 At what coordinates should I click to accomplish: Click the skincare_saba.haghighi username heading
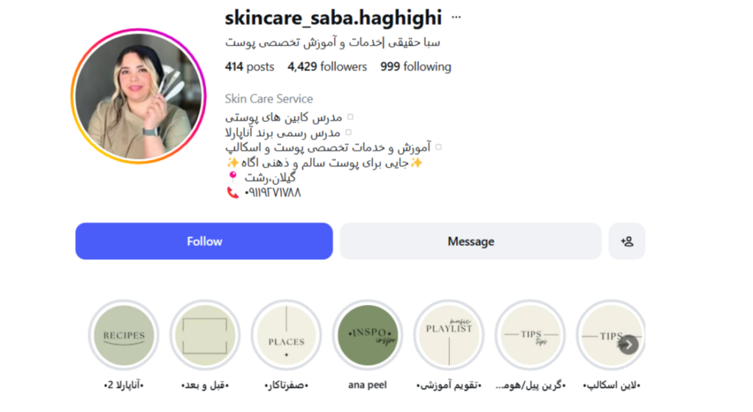click(333, 18)
